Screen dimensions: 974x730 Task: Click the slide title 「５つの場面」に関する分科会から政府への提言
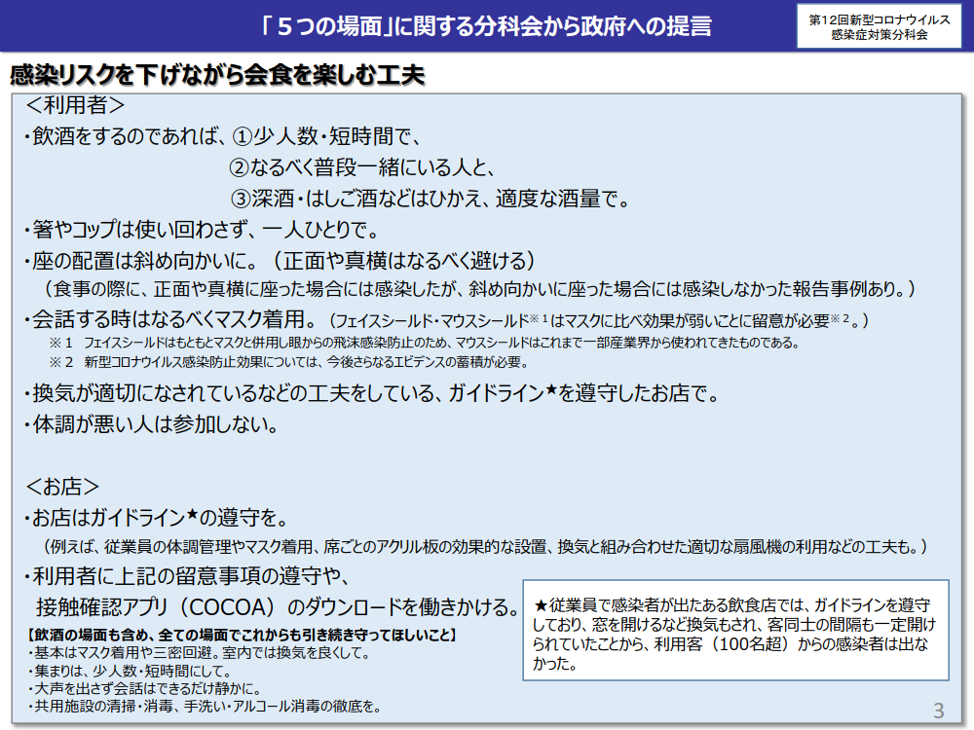coord(486,26)
